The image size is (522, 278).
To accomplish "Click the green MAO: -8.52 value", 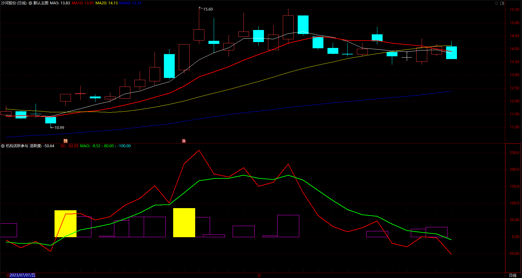I will click(90, 146).
